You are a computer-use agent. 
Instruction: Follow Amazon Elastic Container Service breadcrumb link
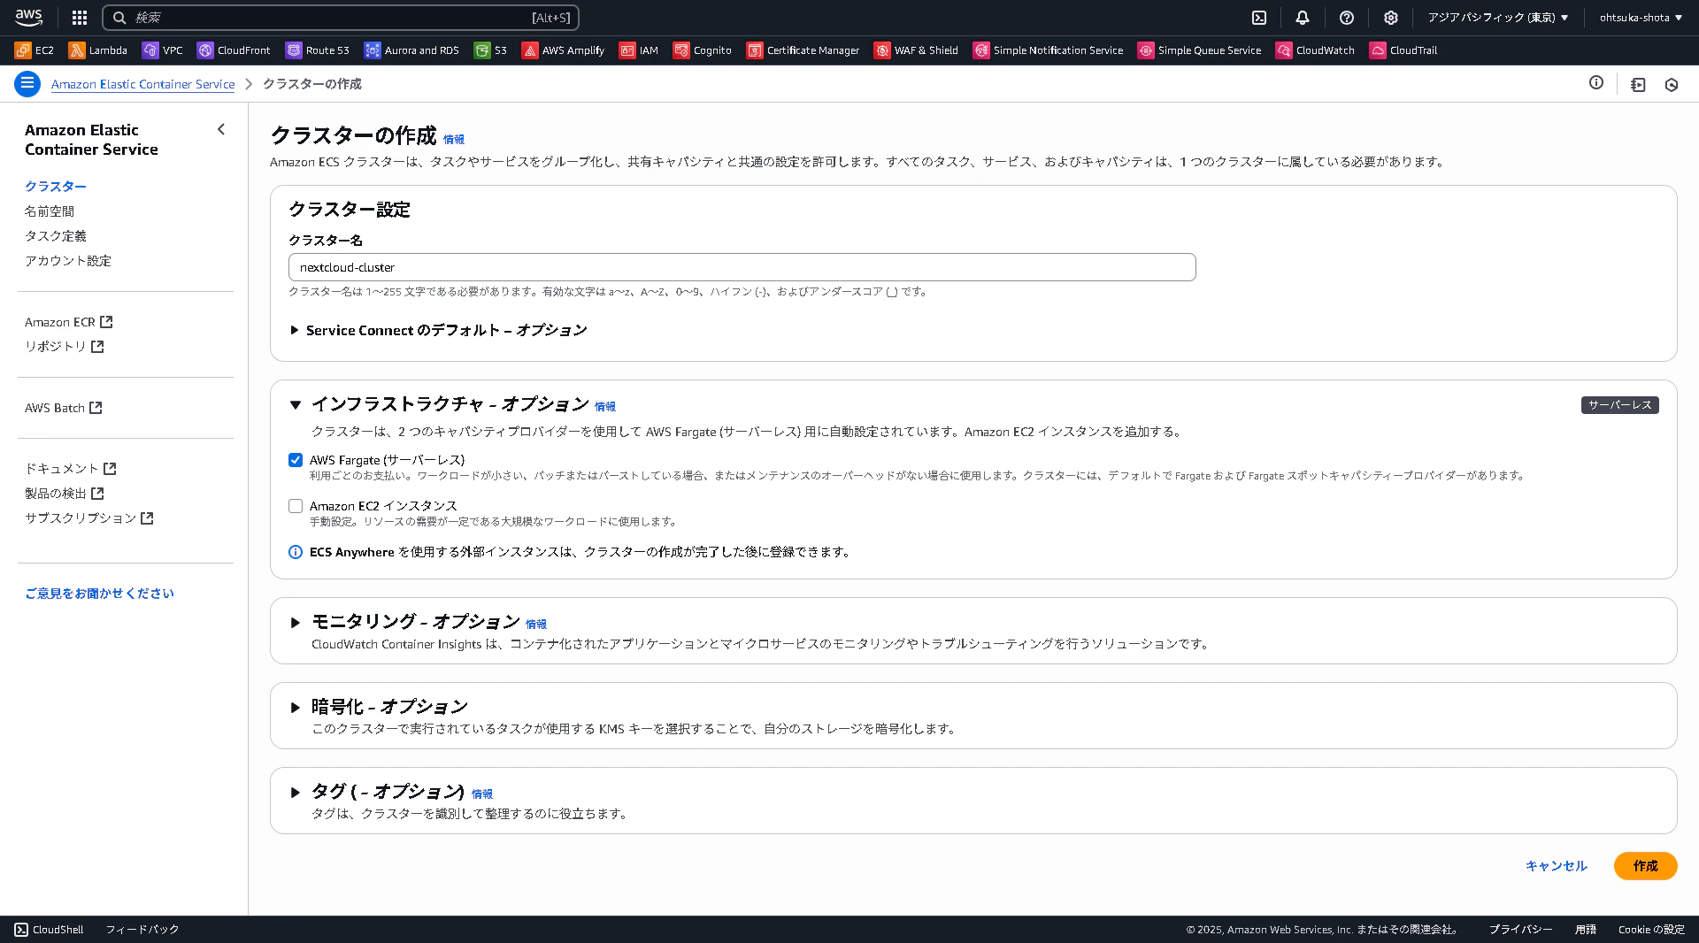(x=143, y=84)
